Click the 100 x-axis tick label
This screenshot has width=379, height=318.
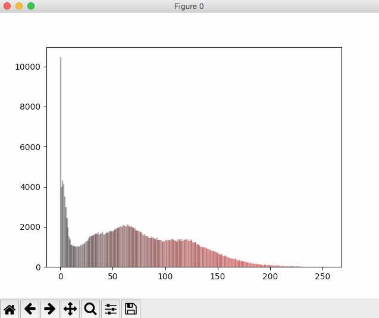click(165, 276)
